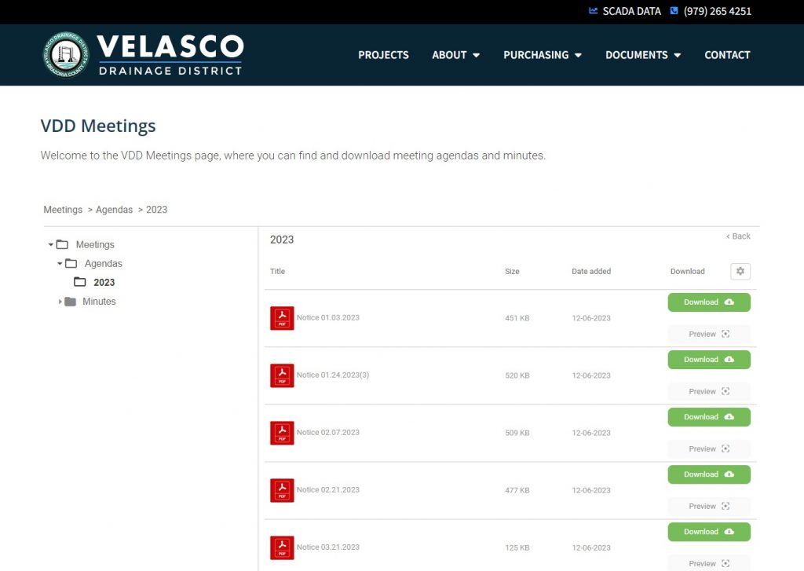Open the PURCHASING dropdown menu
This screenshot has height=571, width=804.
tap(542, 55)
